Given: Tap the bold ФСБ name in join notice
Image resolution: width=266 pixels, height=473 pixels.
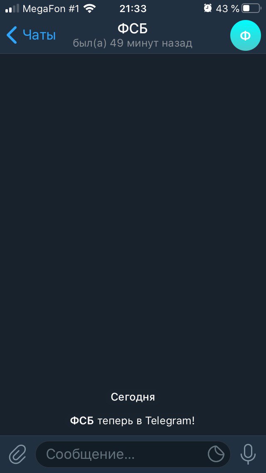Looking at the screenshot, I should coord(82,421).
